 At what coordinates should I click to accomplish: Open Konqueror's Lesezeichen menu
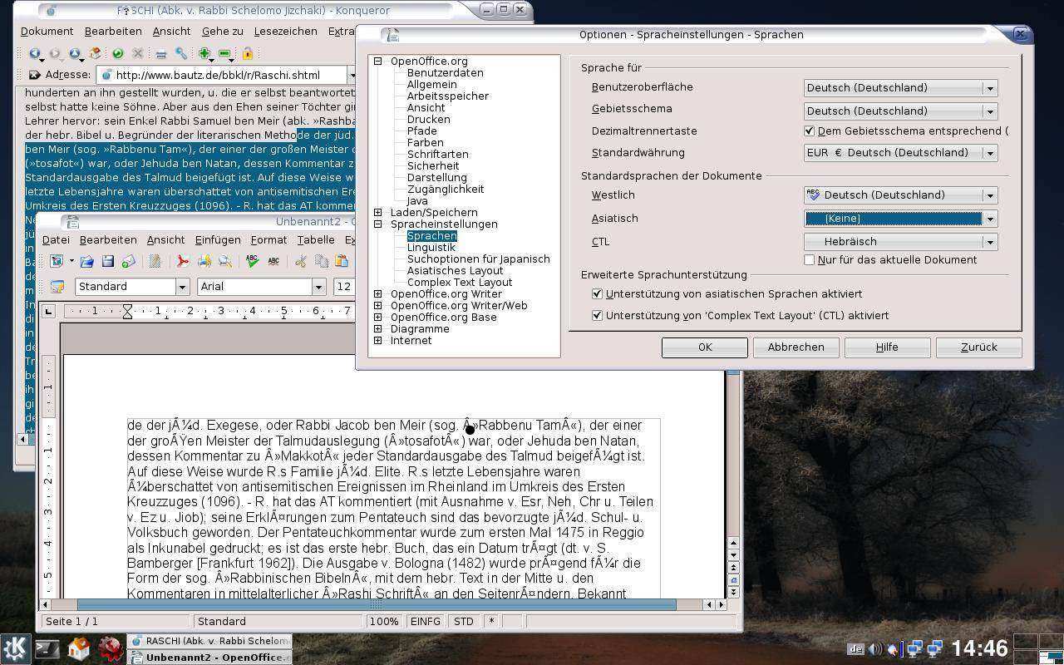click(285, 31)
